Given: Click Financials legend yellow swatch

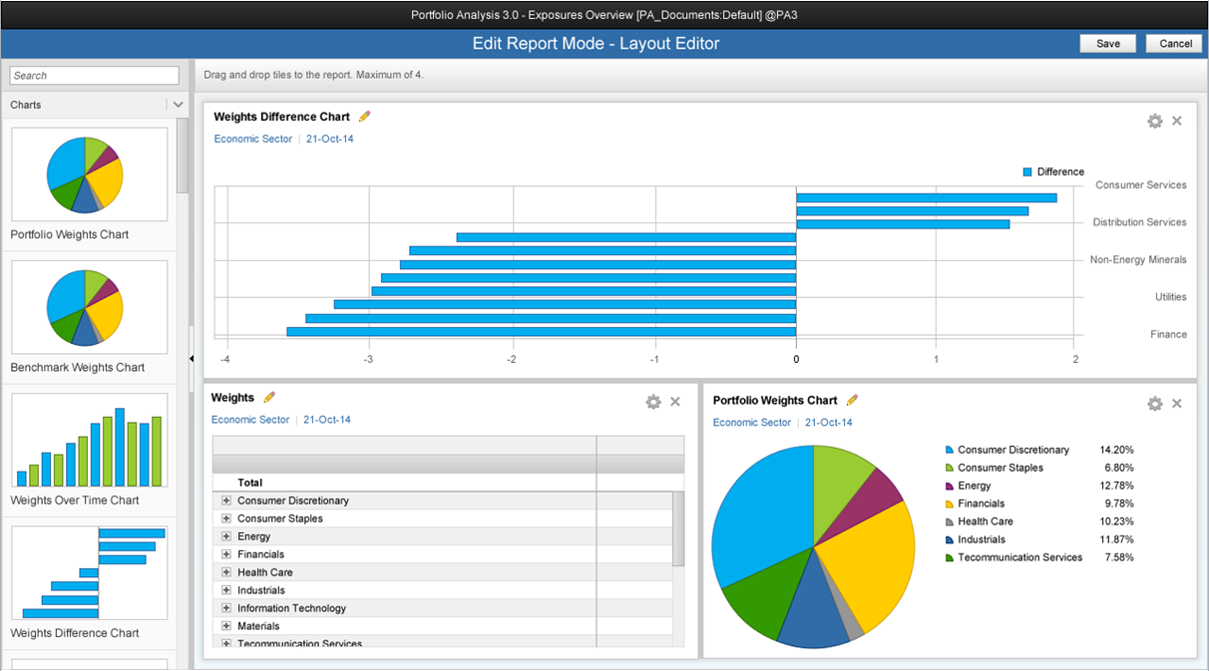Looking at the screenshot, I should point(949,503).
